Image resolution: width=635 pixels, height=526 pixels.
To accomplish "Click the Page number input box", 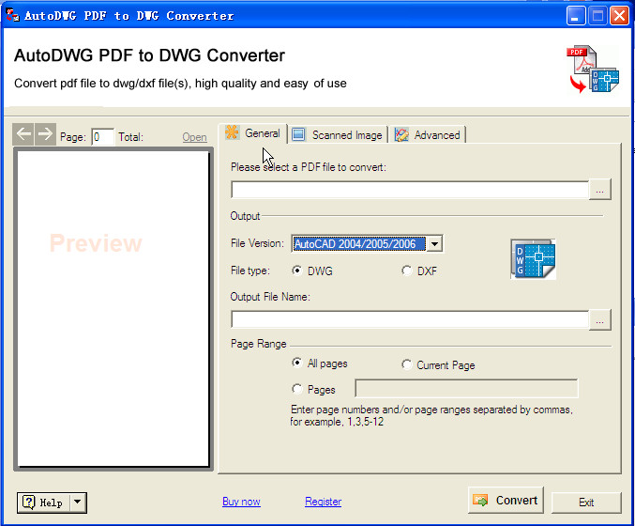I will [x=102, y=137].
